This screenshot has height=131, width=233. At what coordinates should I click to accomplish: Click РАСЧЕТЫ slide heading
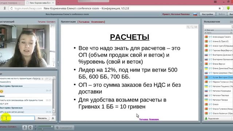point(130,37)
